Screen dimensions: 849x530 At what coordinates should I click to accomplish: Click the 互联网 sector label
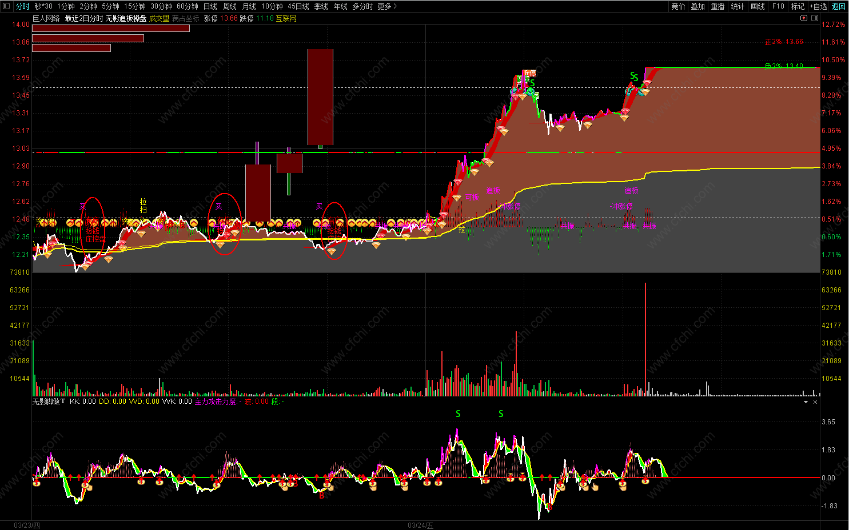pos(286,18)
